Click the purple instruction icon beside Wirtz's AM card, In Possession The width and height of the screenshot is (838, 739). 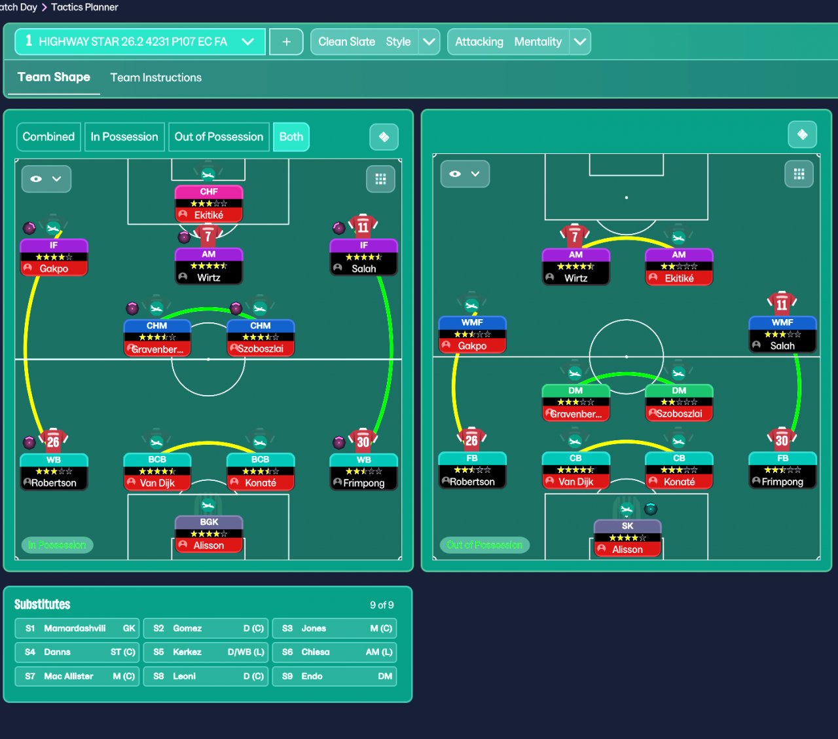point(184,237)
